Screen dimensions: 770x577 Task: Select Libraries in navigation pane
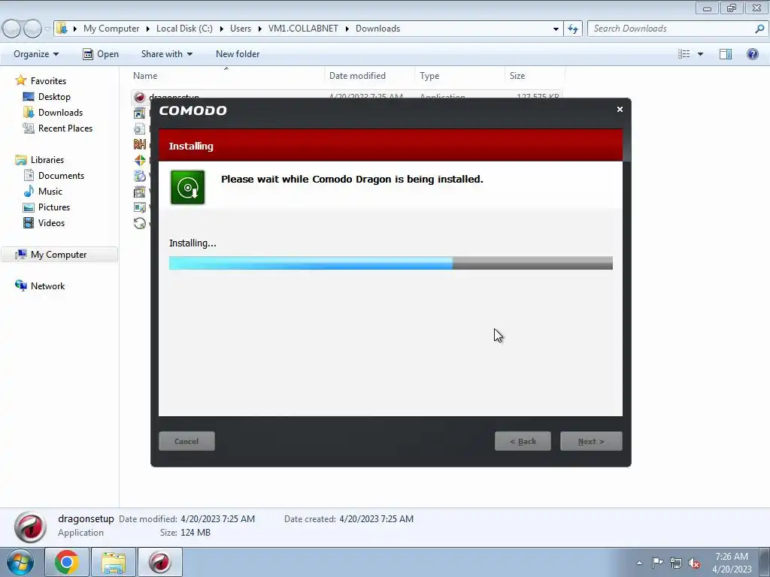[47, 160]
